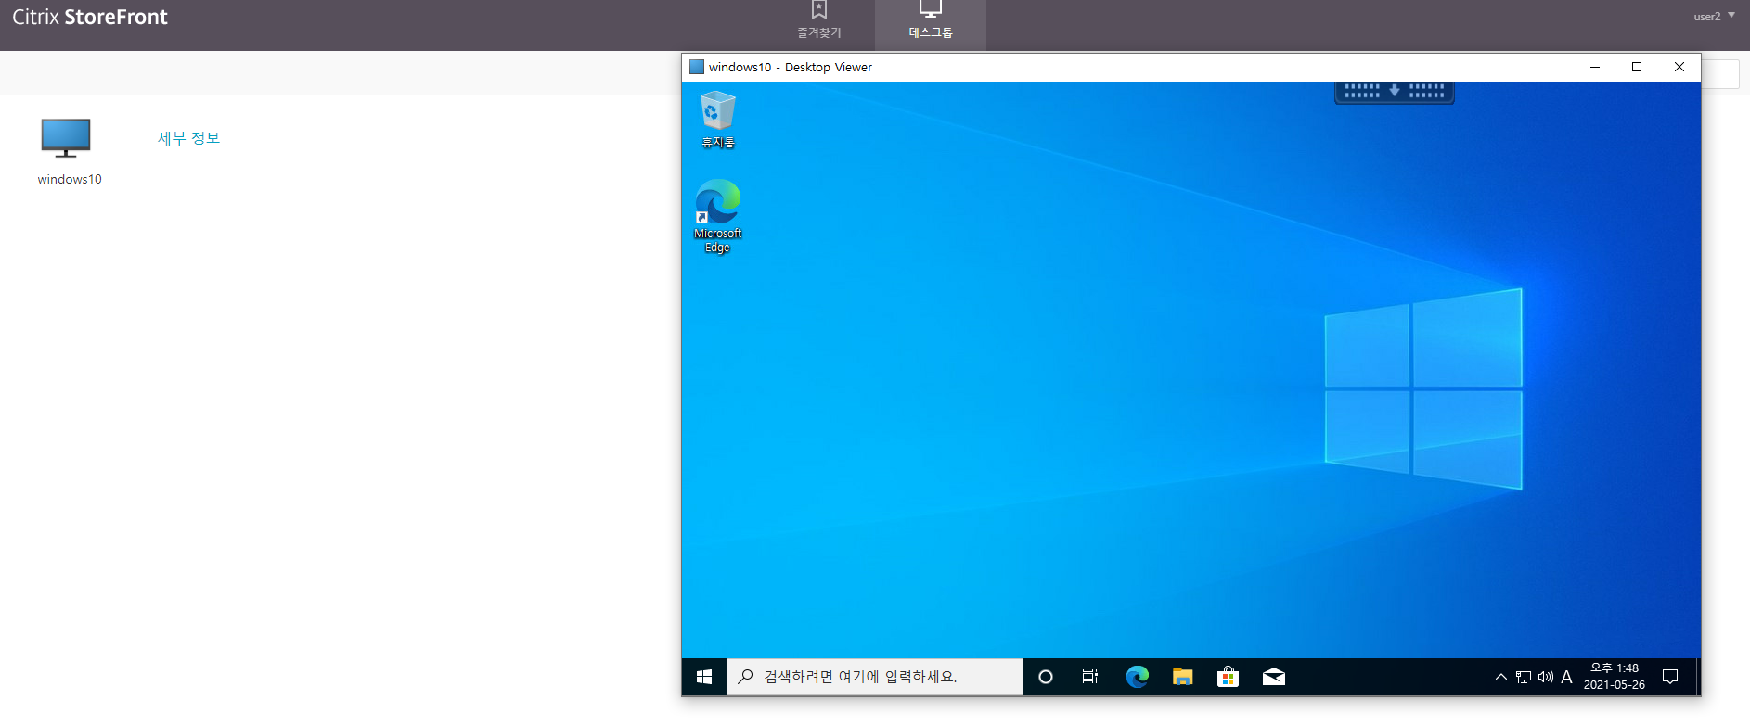Switch to the 즐겨찾기 favorites tab
Image resolution: width=1750 pixels, height=725 pixels.
tap(819, 21)
